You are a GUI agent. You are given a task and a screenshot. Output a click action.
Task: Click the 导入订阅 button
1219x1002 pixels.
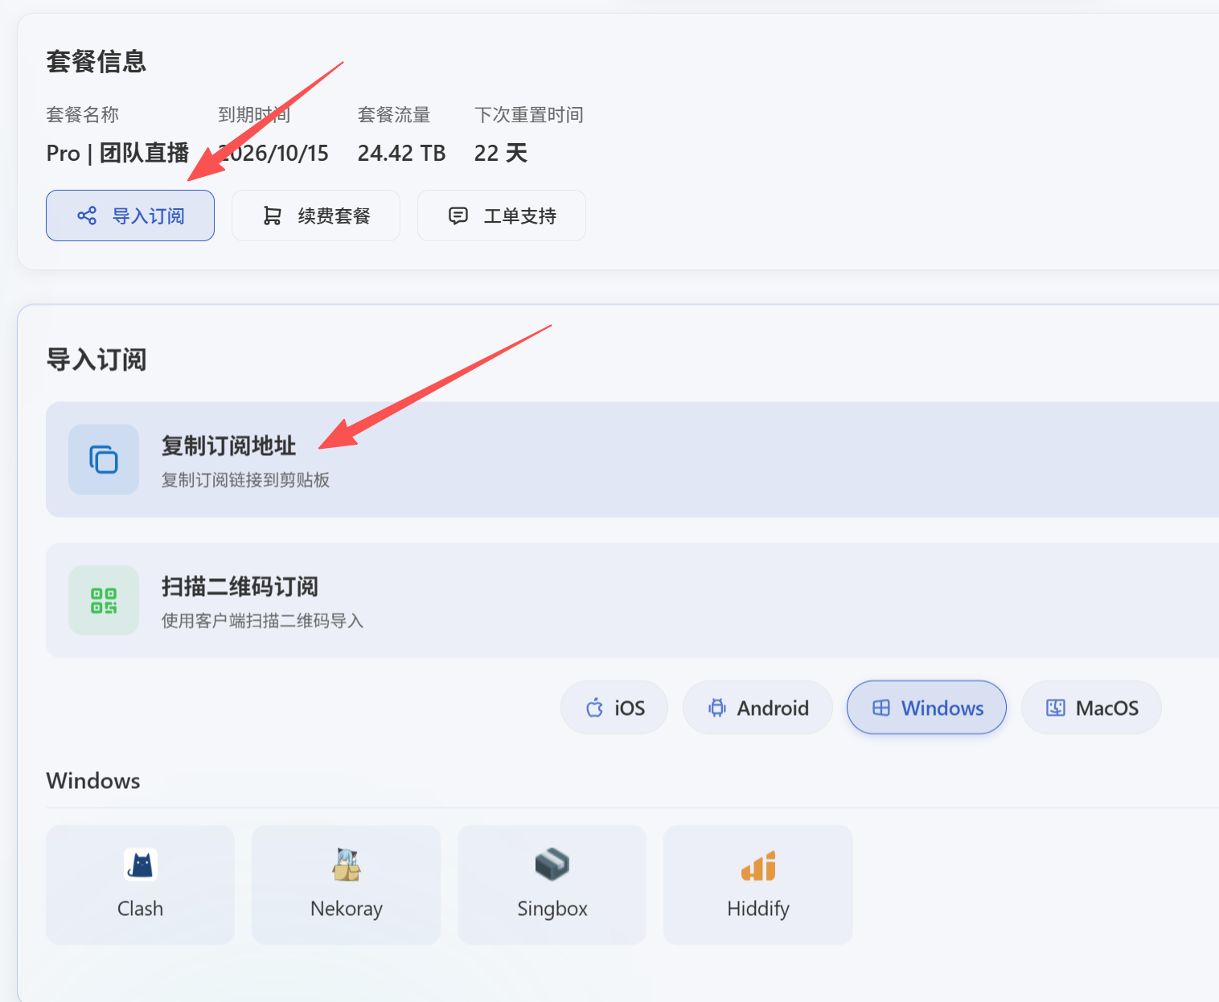129,216
